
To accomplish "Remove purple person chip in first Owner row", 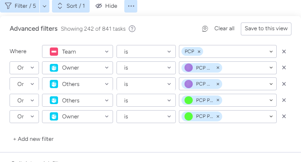I will point(218,67).
